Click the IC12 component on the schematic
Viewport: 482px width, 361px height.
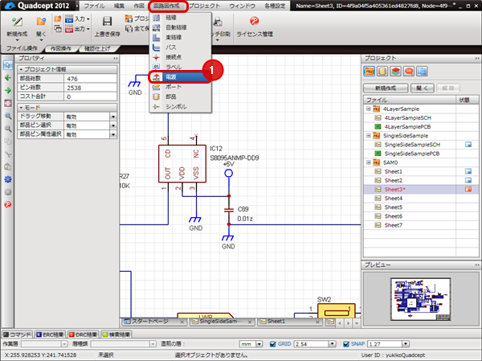coord(182,164)
